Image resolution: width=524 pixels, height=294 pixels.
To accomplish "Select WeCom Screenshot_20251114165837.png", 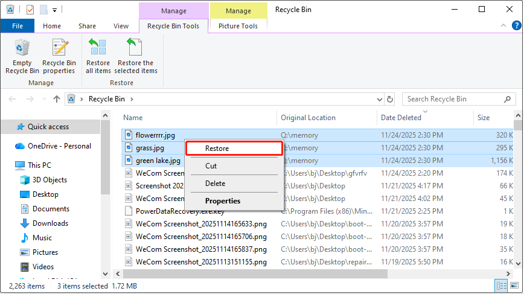I will pyautogui.click(x=201, y=249).
